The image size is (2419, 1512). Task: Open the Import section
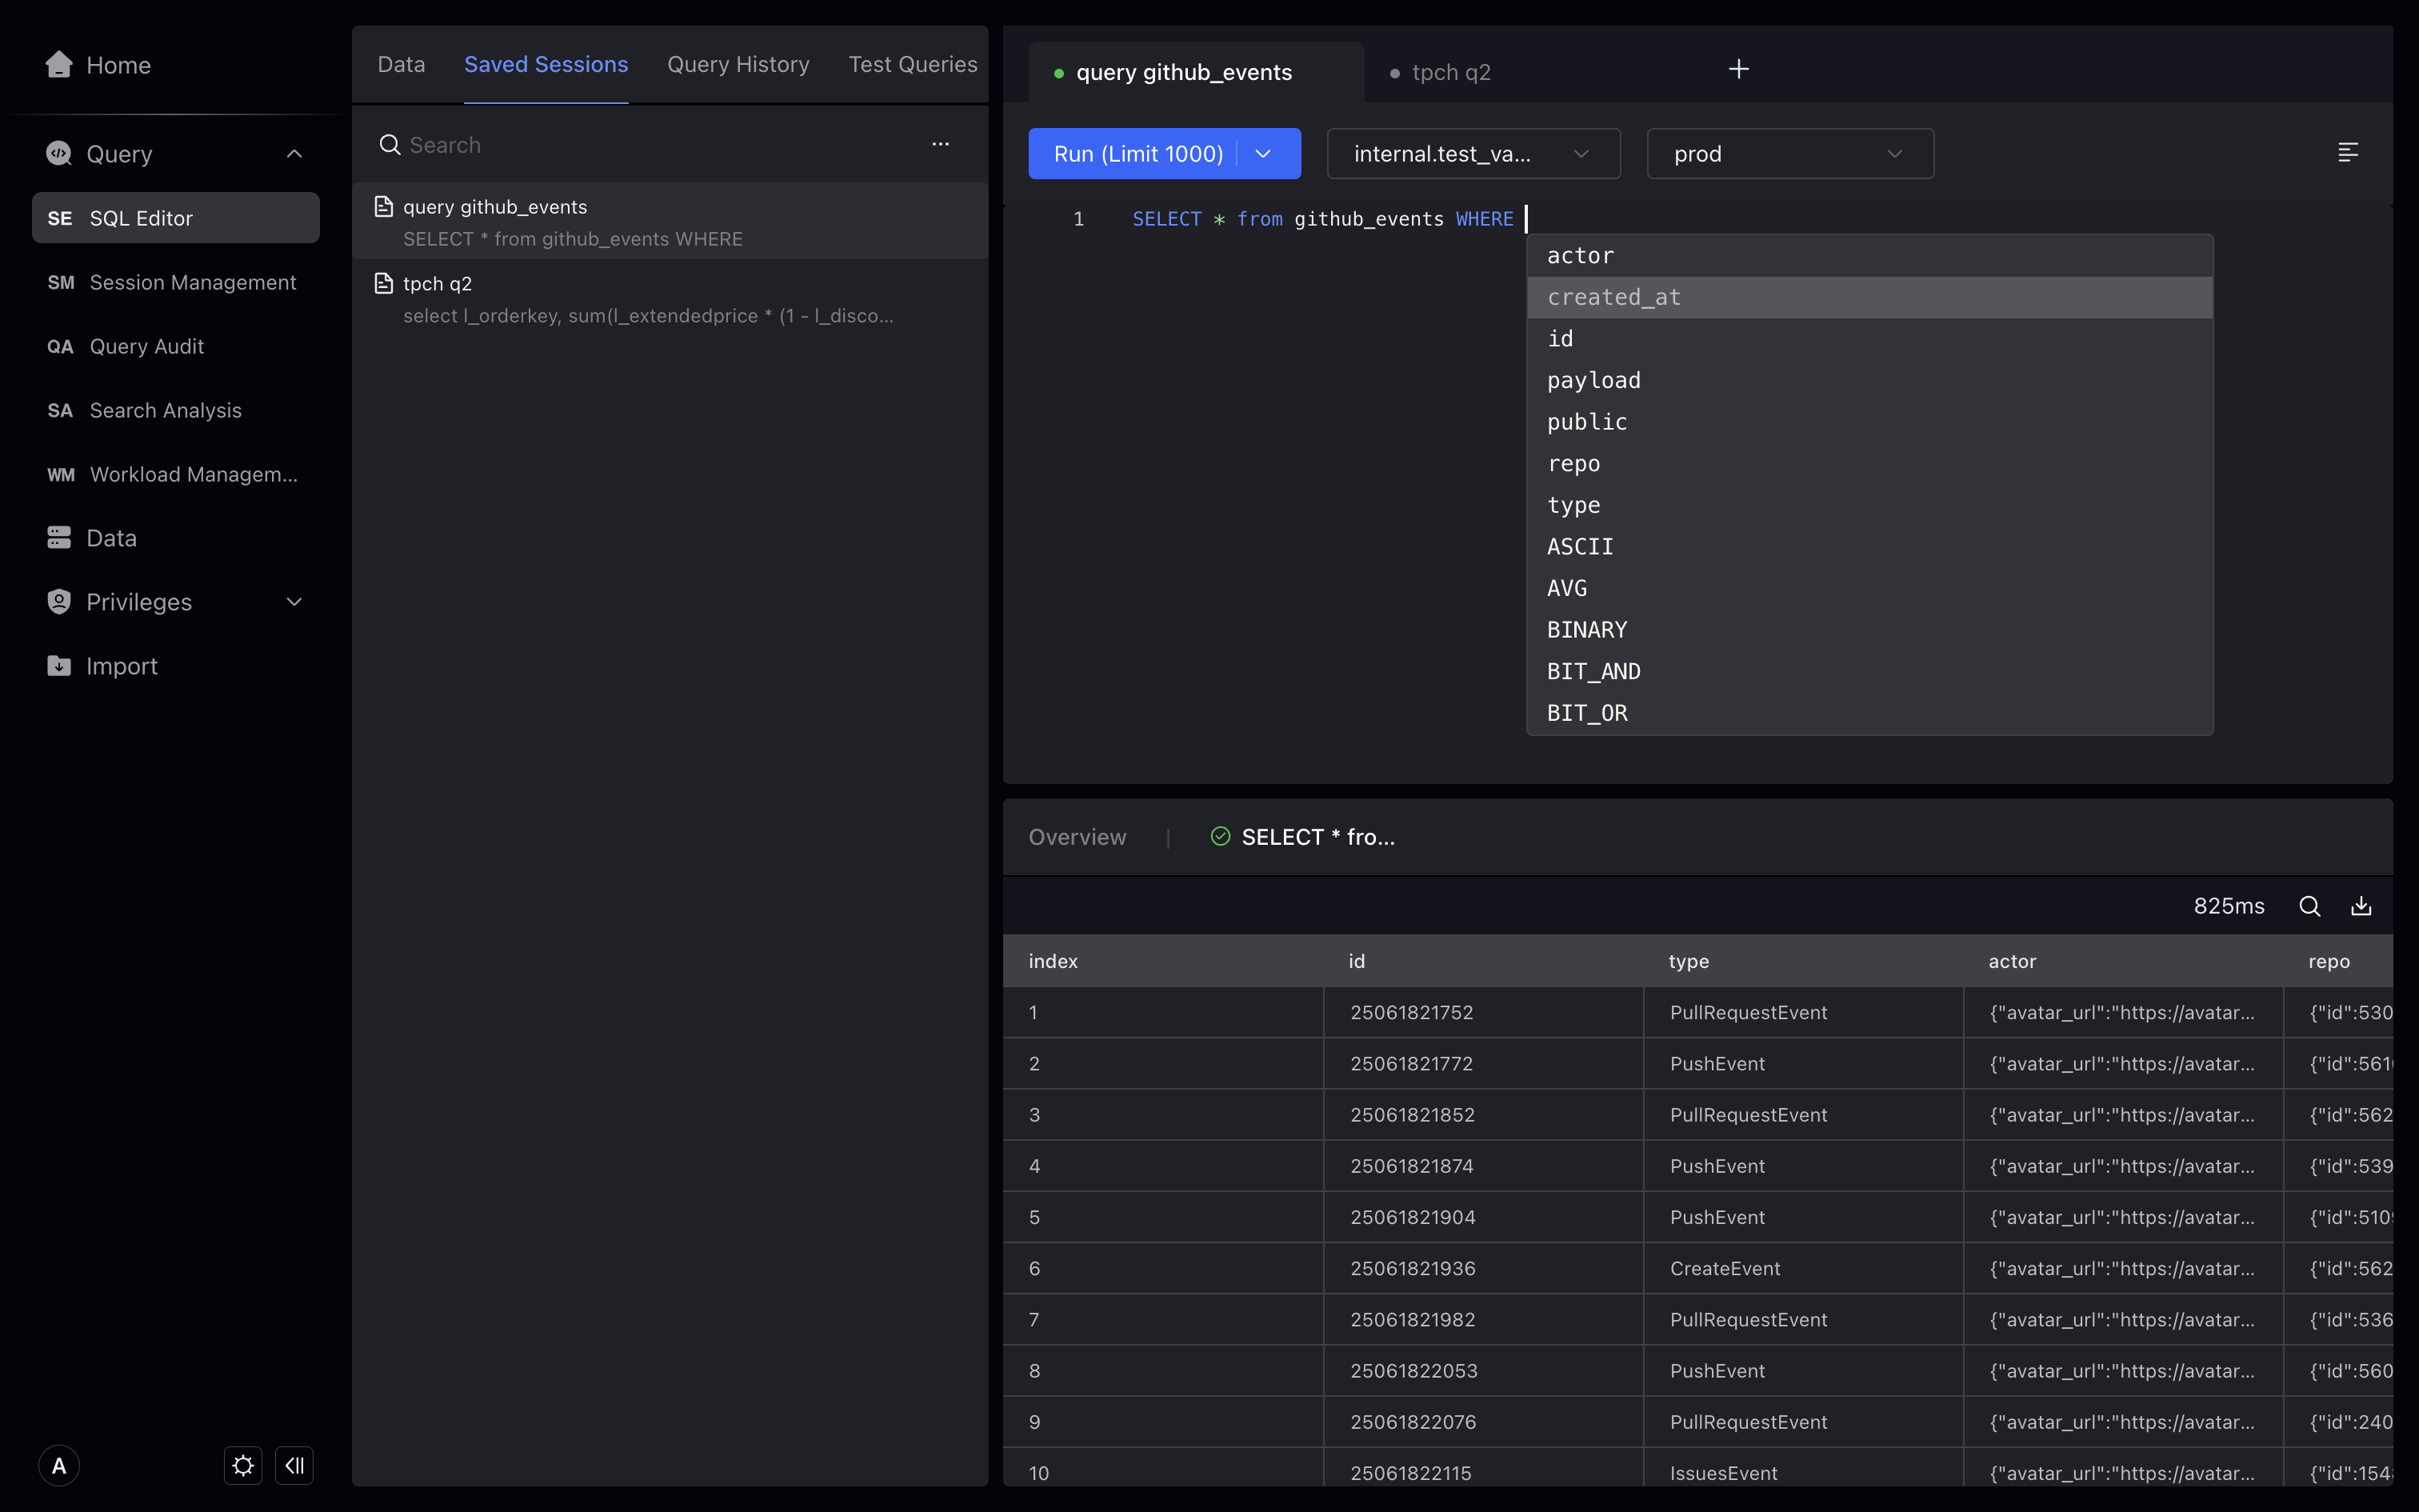102,666
